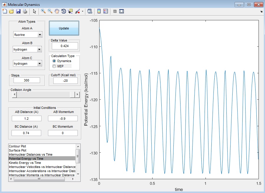Click the plot list scroll up arrow

pyautogui.click(x=78, y=147)
